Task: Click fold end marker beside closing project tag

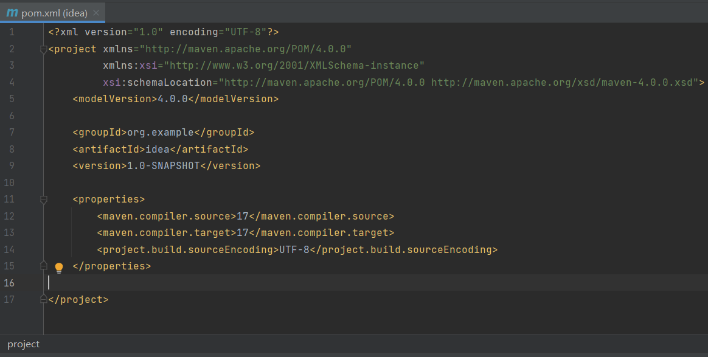Action: click(43, 299)
